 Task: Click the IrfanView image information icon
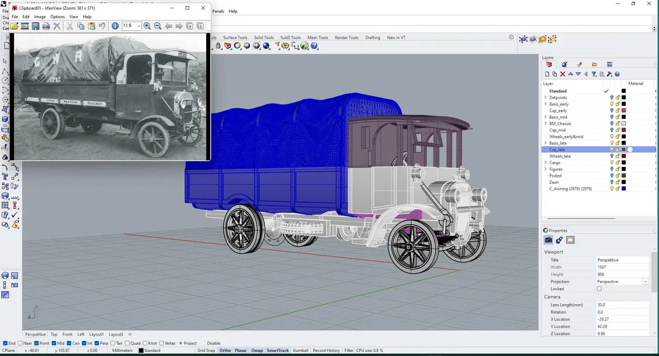[x=115, y=26]
